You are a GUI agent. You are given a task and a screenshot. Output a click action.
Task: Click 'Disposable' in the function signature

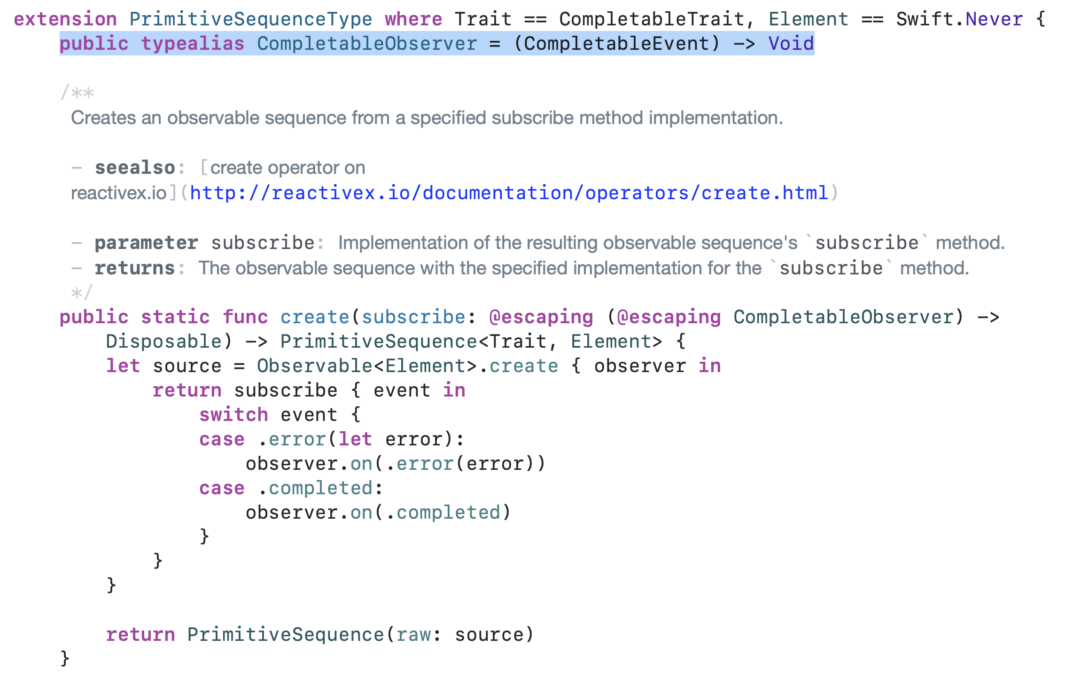163,342
